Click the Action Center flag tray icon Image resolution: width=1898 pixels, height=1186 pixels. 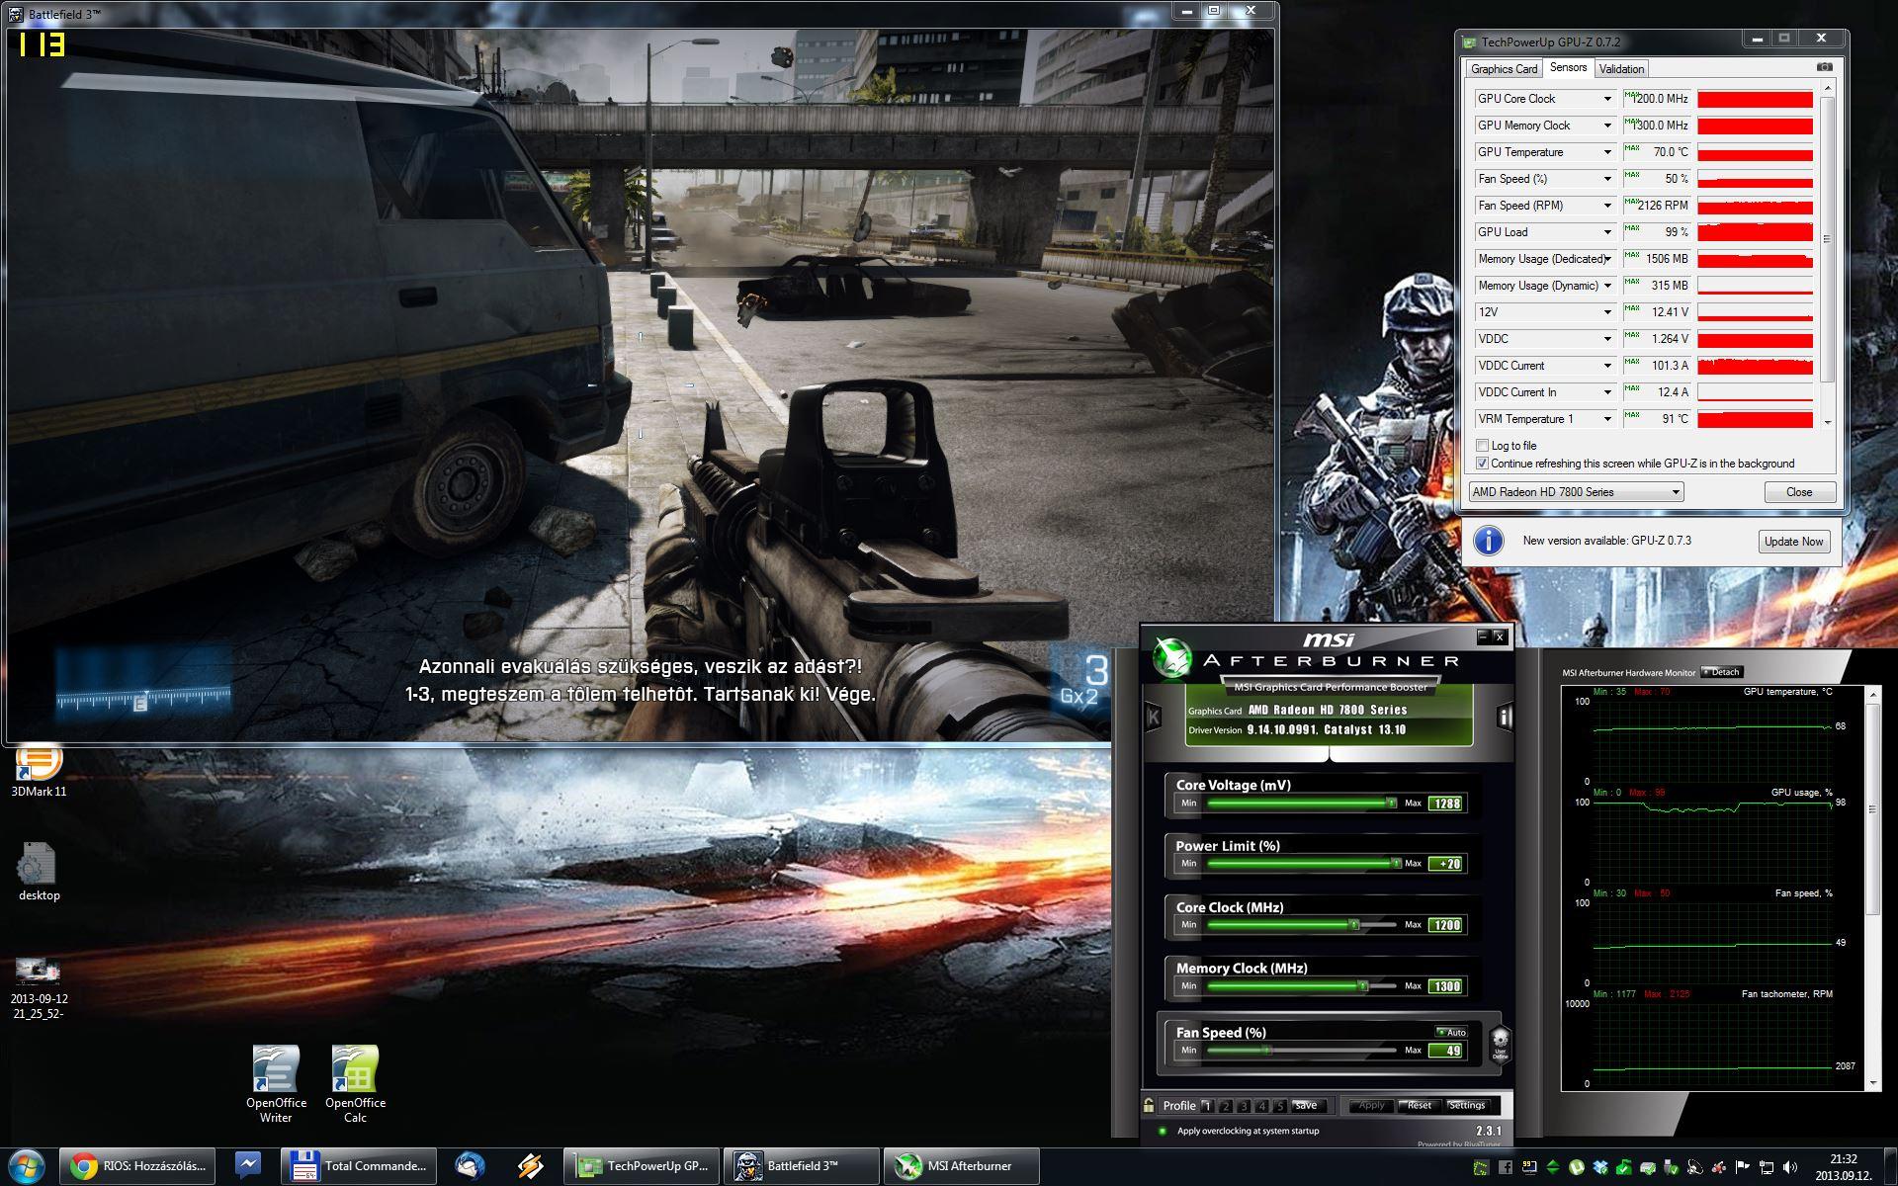tap(1743, 1167)
